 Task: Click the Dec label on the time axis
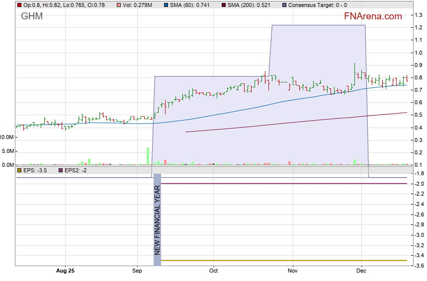pyautogui.click(x=361, y=271)
